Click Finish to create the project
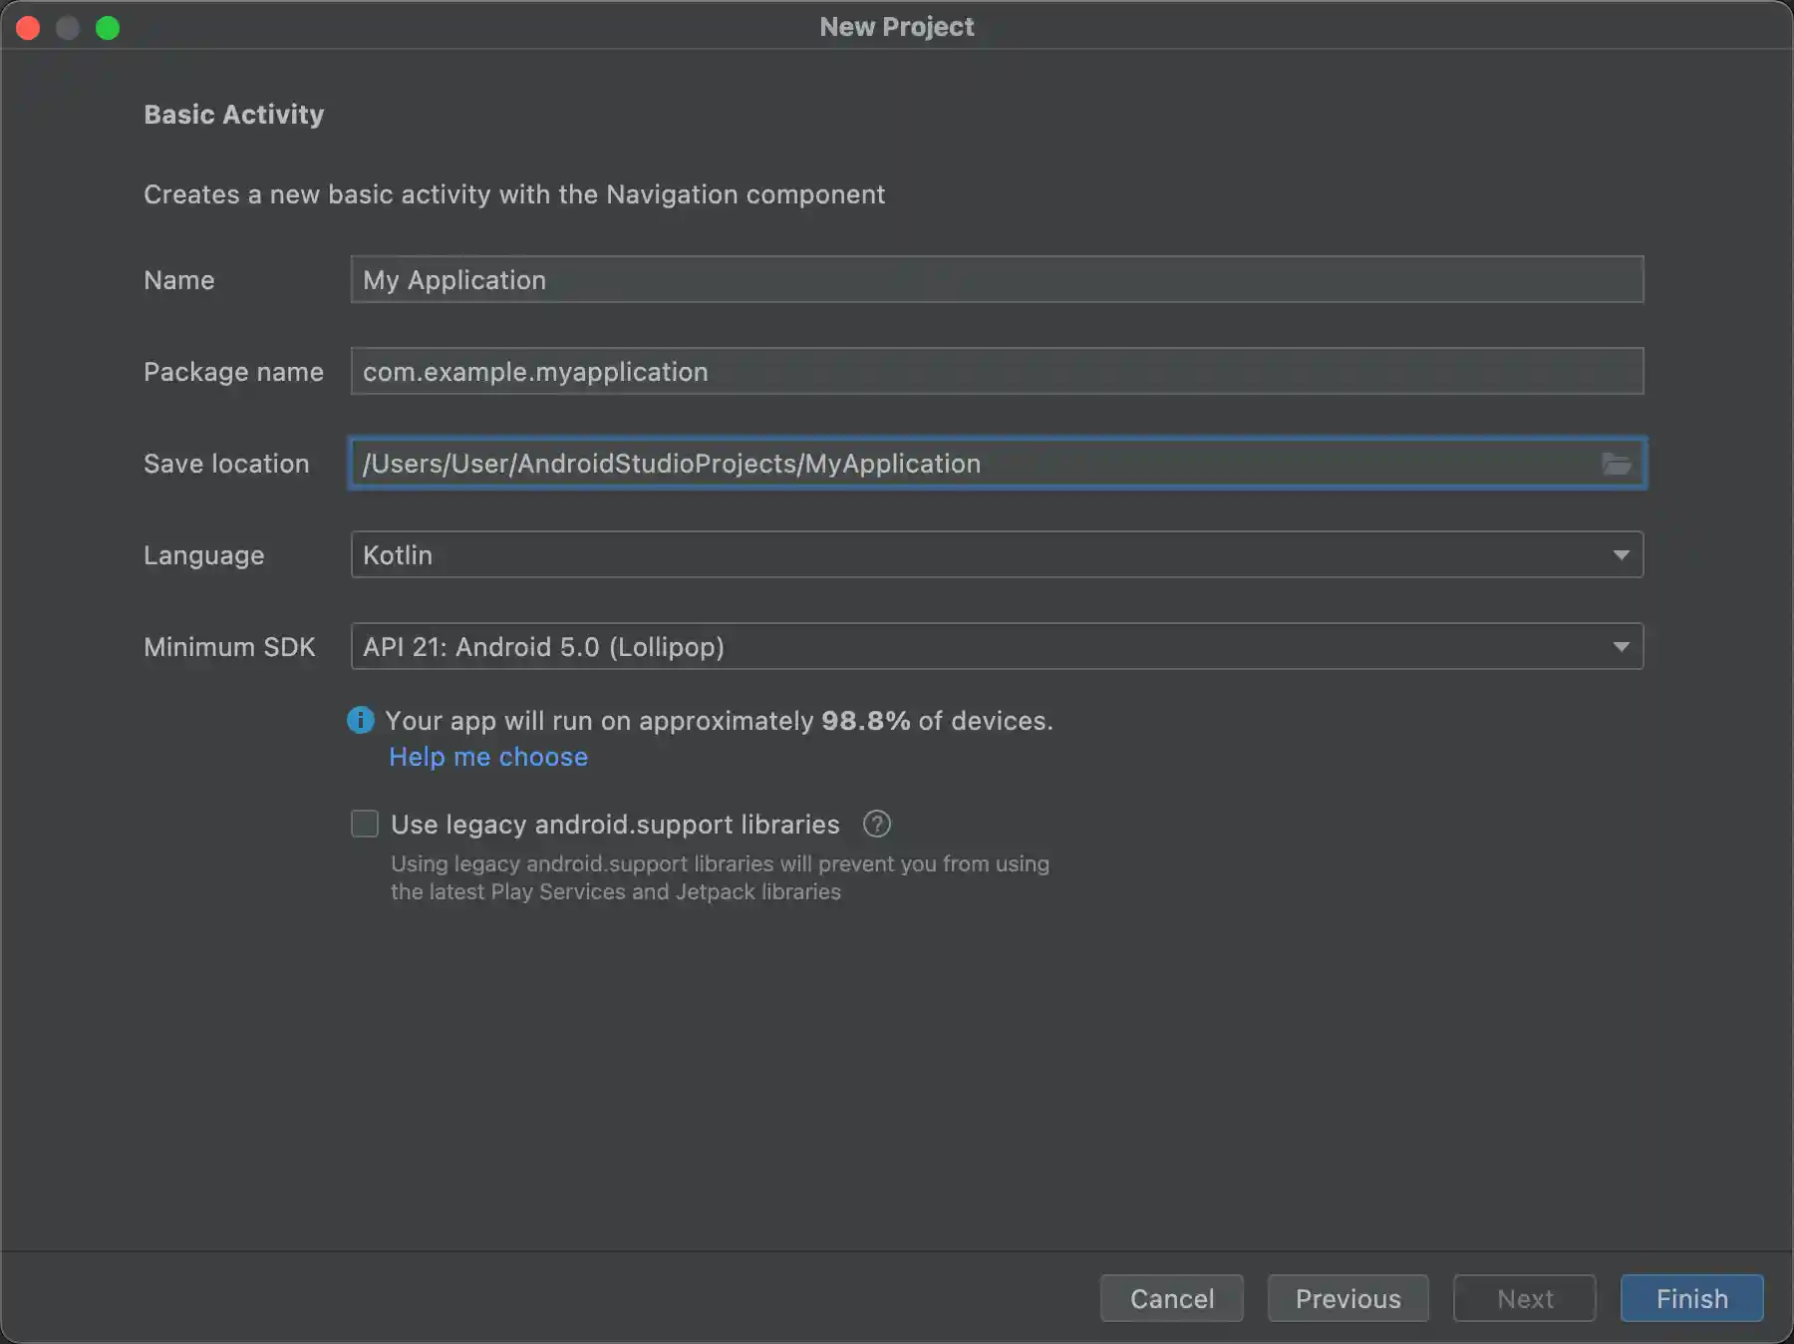 tap(1691, 1298)
